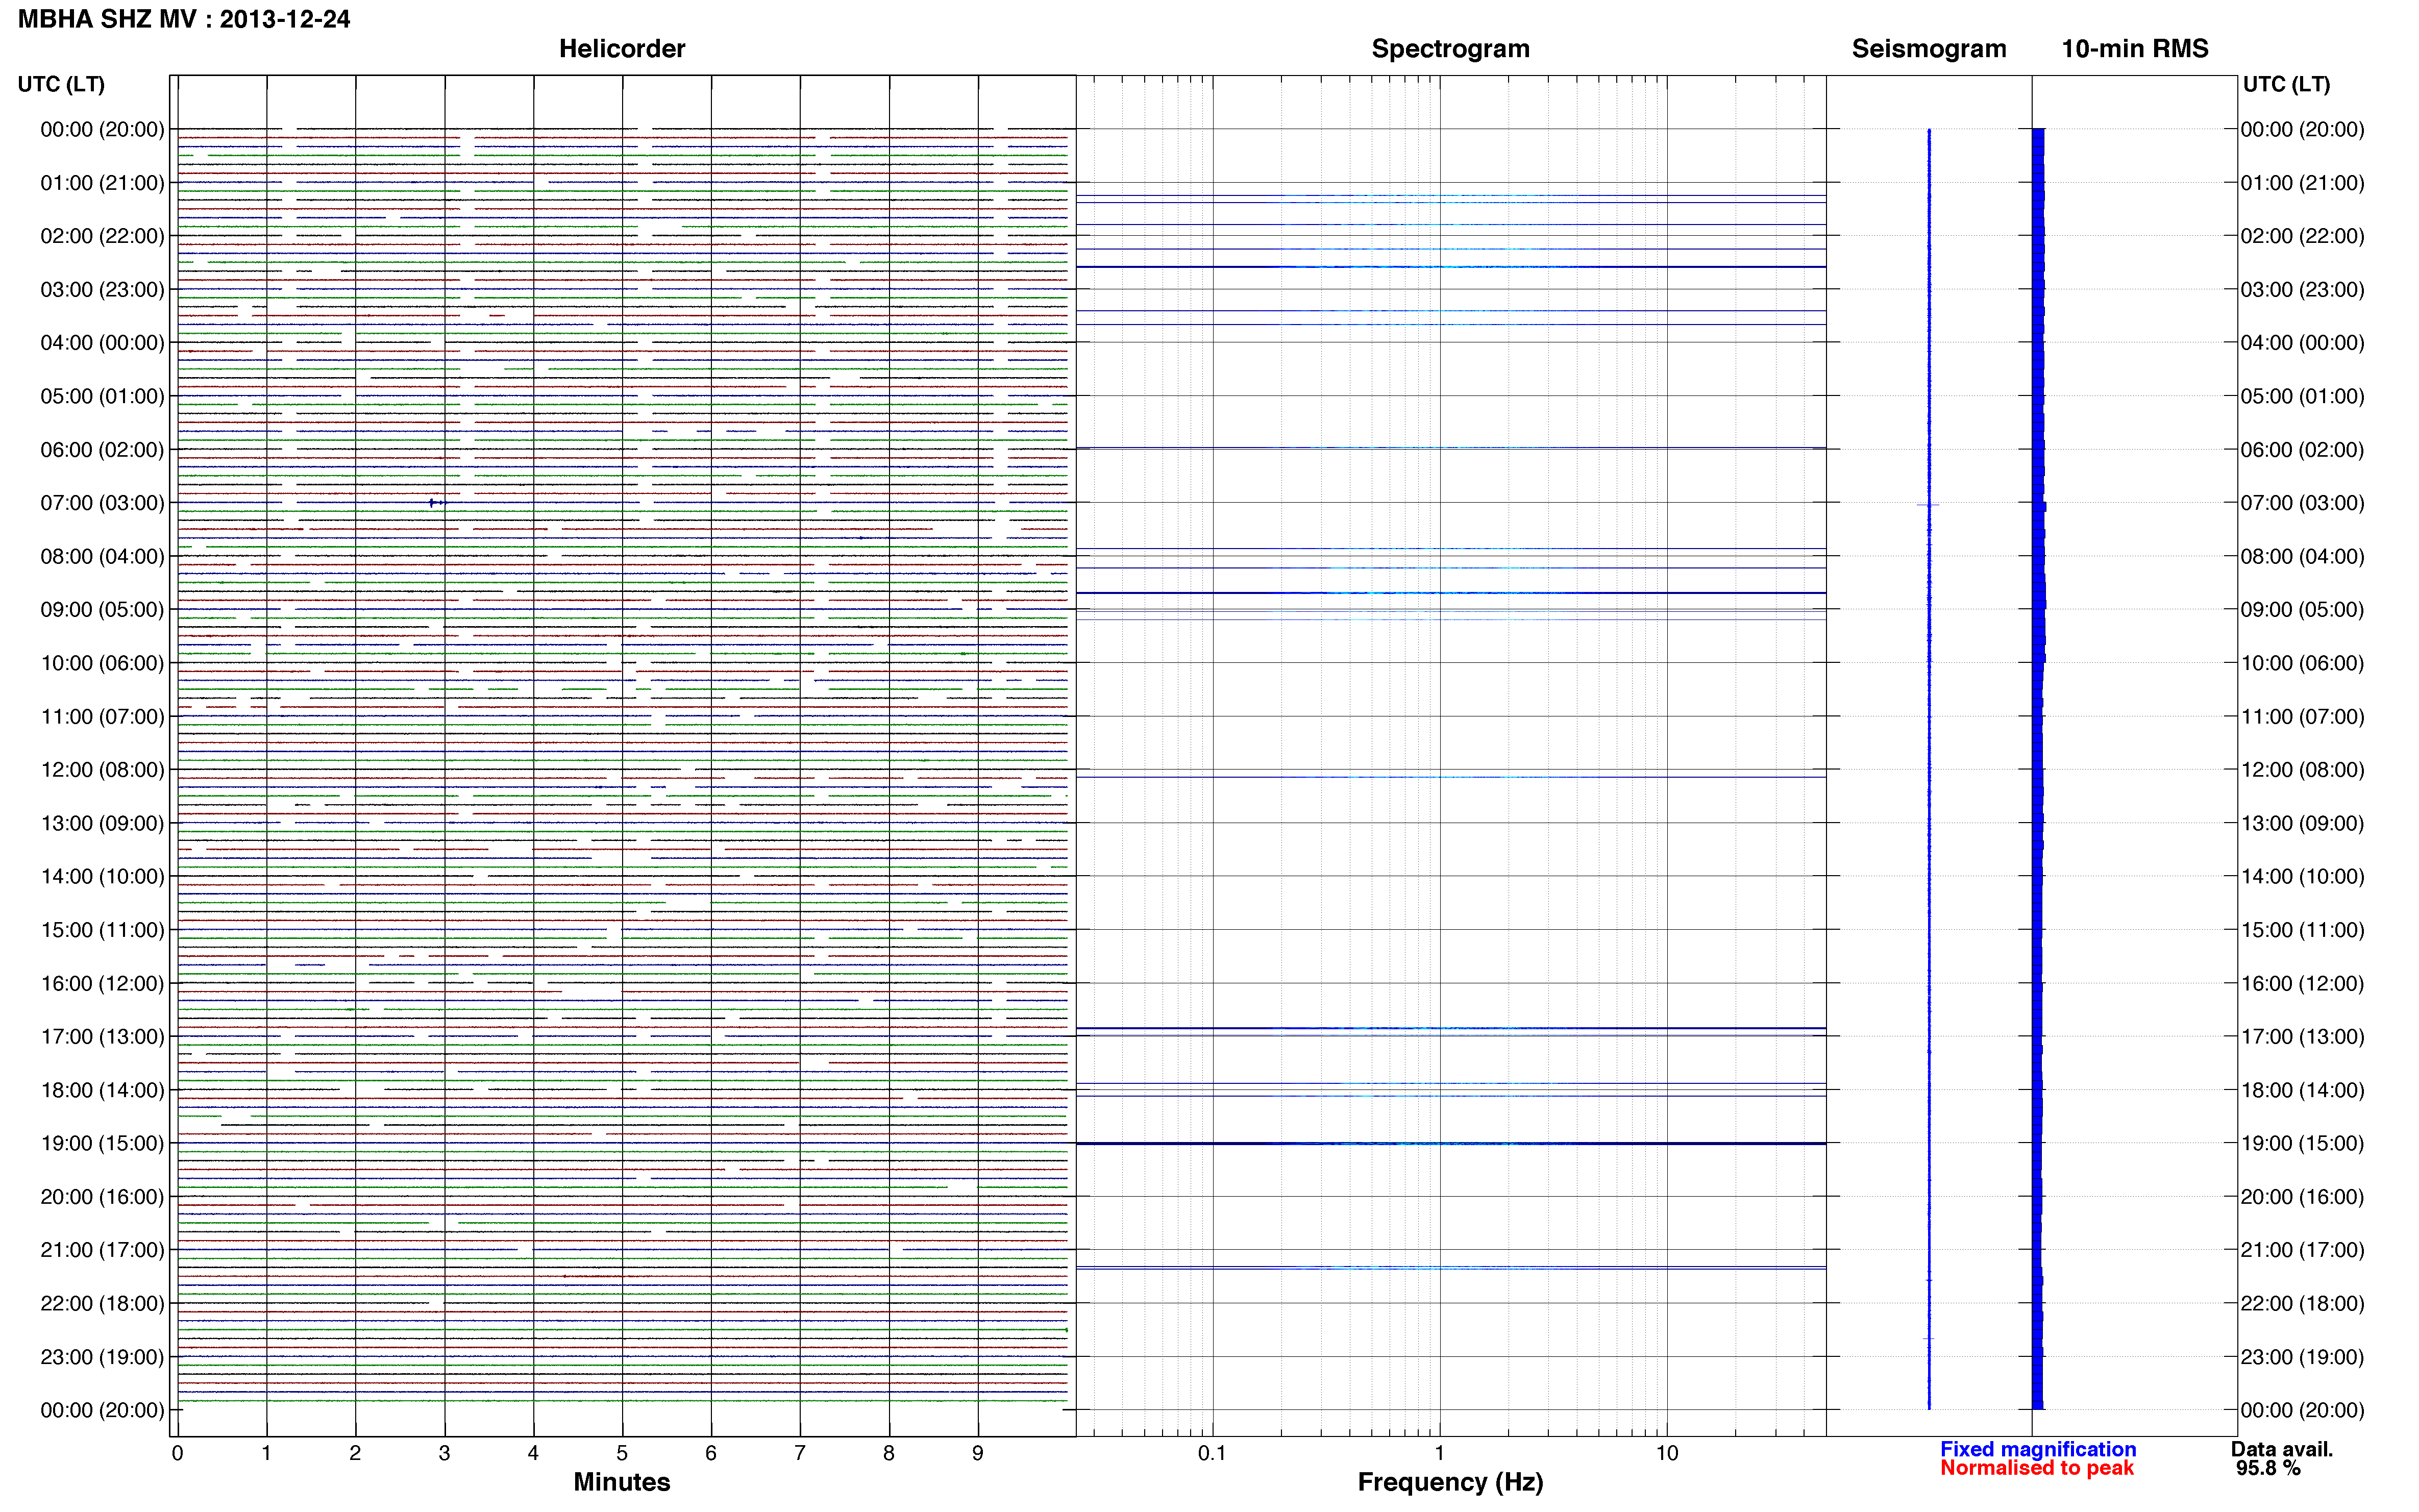Click 16:00 (12:00) on the Helicorder time axis

click(x=102, y=983)
